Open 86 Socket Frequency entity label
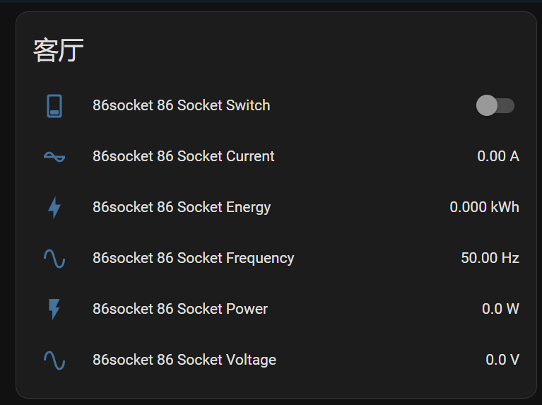 (193, 258)
